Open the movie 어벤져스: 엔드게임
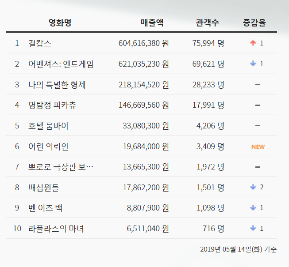The width and height of the screenshot is (289, 267). coord(61,64)
